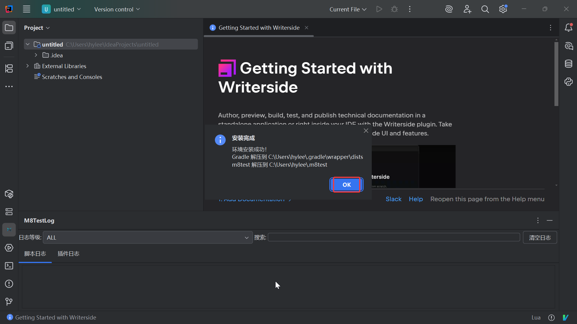The image size is (577, 324).
Task: Close the installation complete dialog with X
Action: (x=366, y=131)
